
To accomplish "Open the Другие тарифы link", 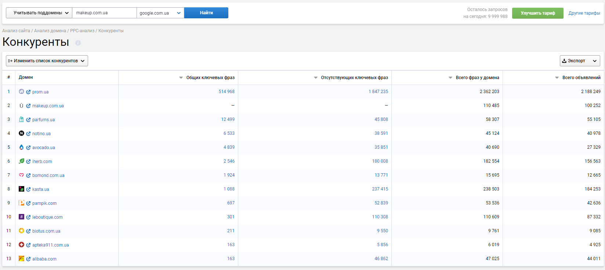I will pyautogui.click(x=584, y=13).
